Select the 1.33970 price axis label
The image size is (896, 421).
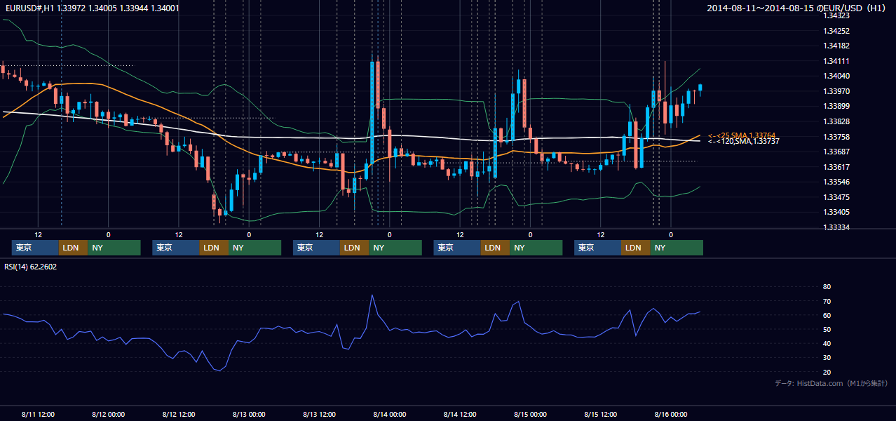coord(836,91)
